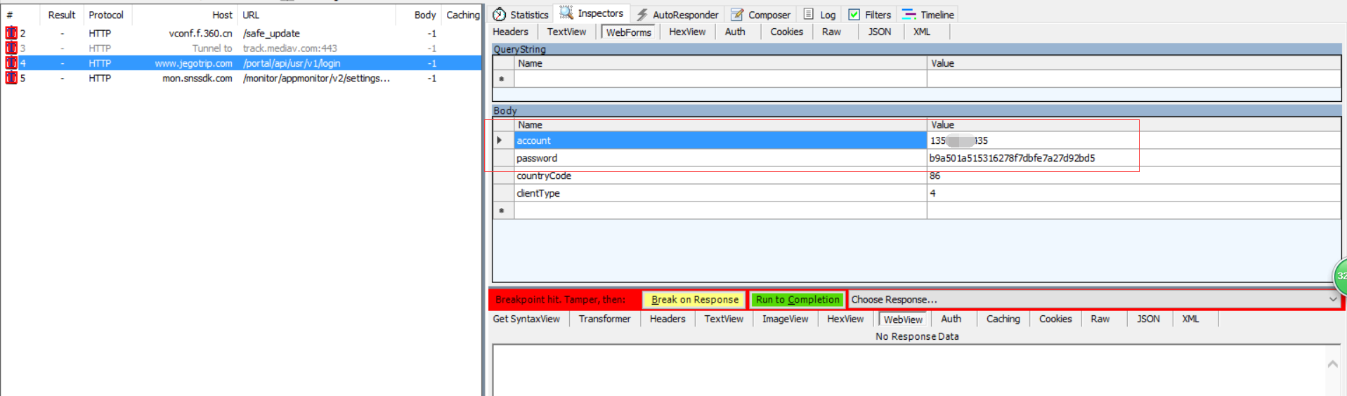Select session Tunnel to track.mediav.com:443
This screenshot has height=396, width=1347.
point(241,48)
